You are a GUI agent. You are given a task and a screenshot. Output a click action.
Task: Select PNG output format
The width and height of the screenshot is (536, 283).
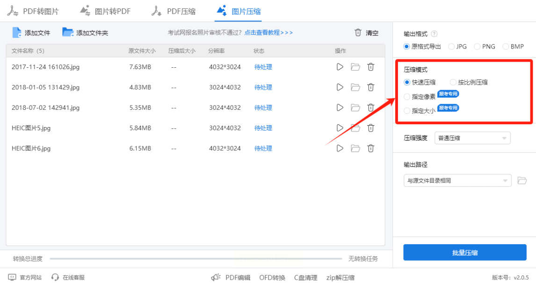485,46
